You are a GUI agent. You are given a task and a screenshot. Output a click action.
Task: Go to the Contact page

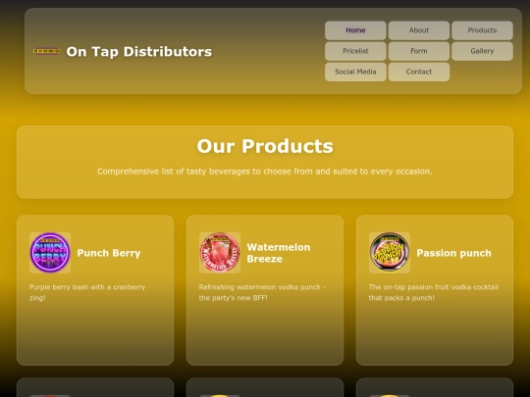coord(419,72)
